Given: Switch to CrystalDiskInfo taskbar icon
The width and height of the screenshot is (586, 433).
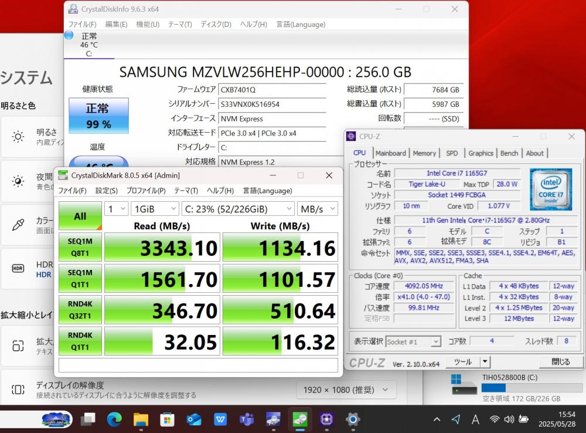Looking at the screenshot, I should click(x=273, y=420).
